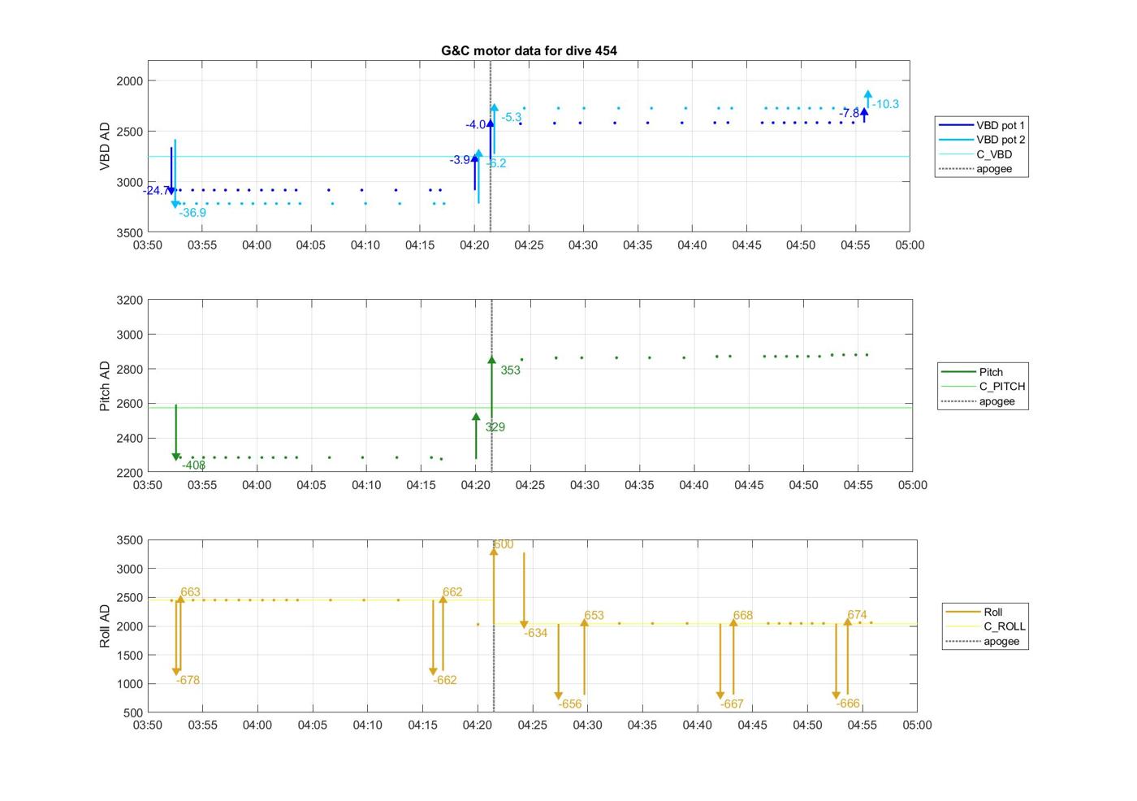Image resolution: width=1137 pixels, height=801 pixels.
Task: Click the '04:45' time tick under the Pitch plot
Action: pos(749,485)
